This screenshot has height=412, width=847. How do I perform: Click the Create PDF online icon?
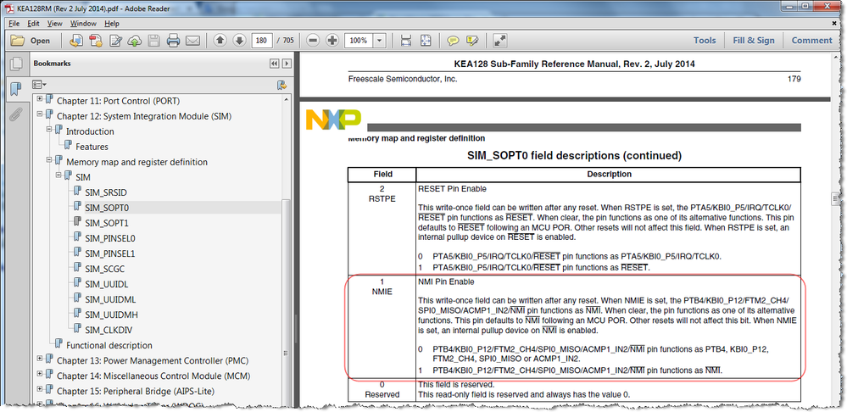pyautogui.click(x=96, y=41)
